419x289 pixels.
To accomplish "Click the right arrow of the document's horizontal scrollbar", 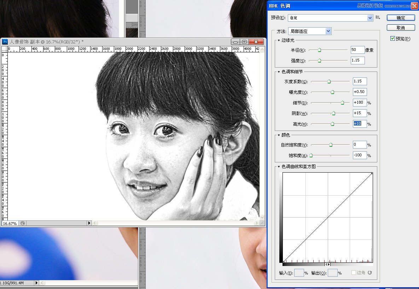I will click(257, 223).
